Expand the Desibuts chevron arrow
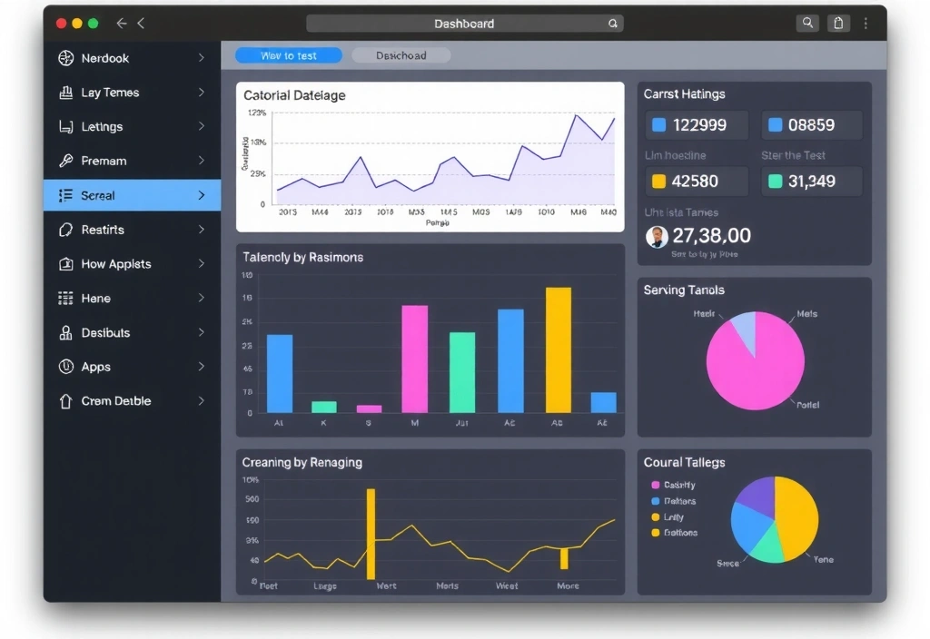 click(x=201, y=333)
